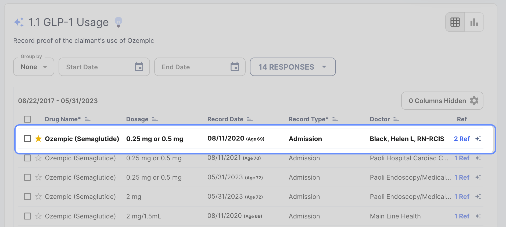Sort by the Record Type column
The image size is (506, 227).
pyautogui.click(x=335, y=119)
